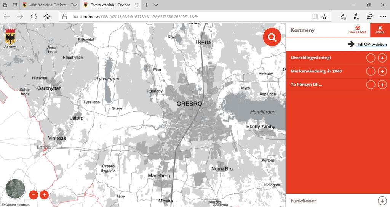Toggle the Markanvändning år 2040 layer circle
Screen dimensions: 390x207
371,72
